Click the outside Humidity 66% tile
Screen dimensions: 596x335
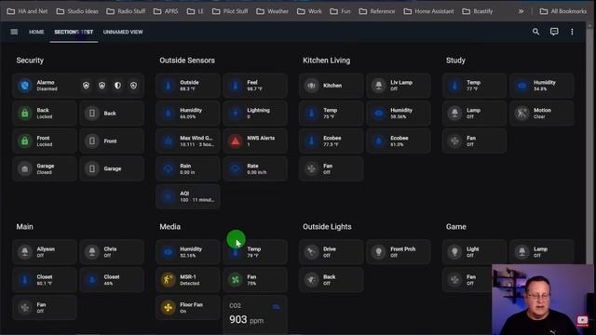click(x=188, y=114)
